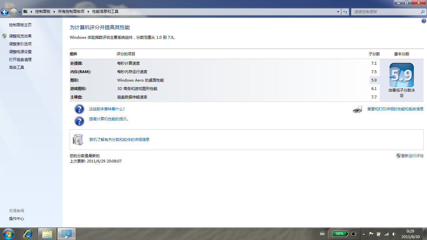Open 调整电源设置 link
This screenshot has height=240, width=427.
point(20,52)
